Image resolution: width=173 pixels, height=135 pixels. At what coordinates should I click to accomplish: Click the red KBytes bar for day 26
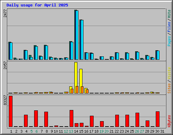point(138,120)
